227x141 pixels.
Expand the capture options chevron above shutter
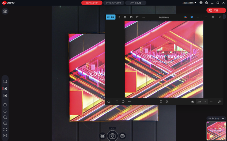[112, 128]
